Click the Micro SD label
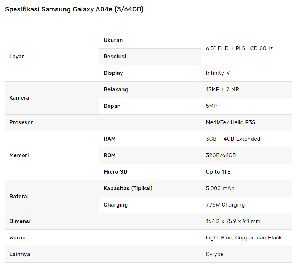This screenshot has width=292, height=271. click(115, 172)
